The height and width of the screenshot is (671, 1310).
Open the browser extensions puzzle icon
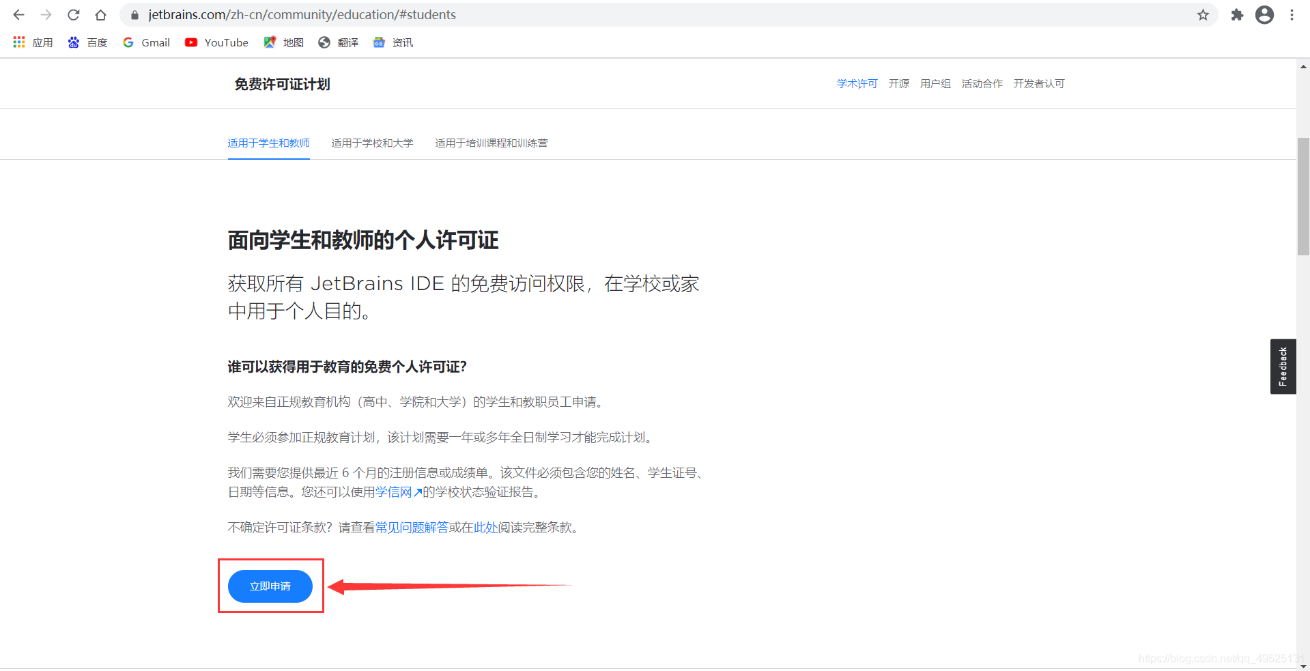(1236, 14)
